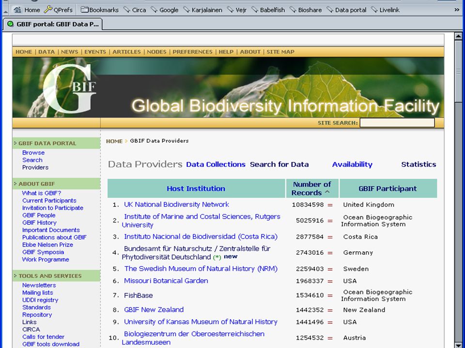Click the vertical scrollbar up arrow
This screenshot has height=348, width=465.
458,36
